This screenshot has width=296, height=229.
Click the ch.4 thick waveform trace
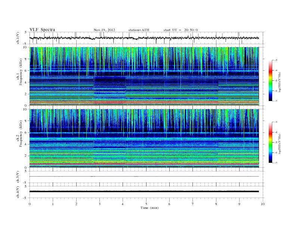[x=144, y=192]
